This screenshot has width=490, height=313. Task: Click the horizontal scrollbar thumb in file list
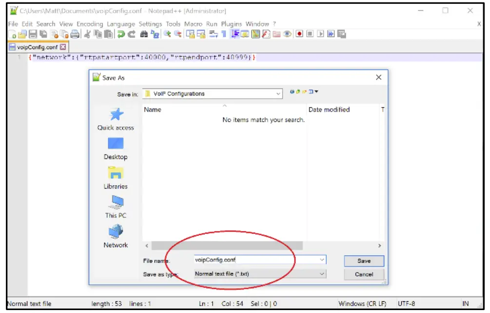click(227, 246)
